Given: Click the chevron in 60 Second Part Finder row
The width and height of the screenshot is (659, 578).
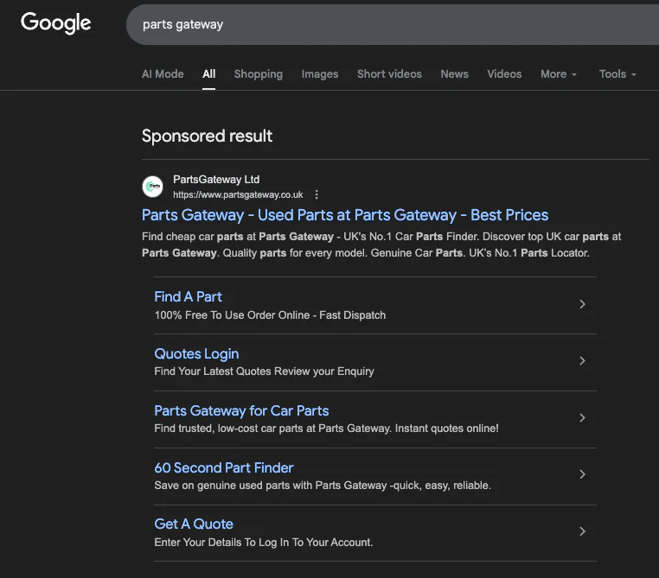Looking at the screenshot, I should (x=582, y=474).
